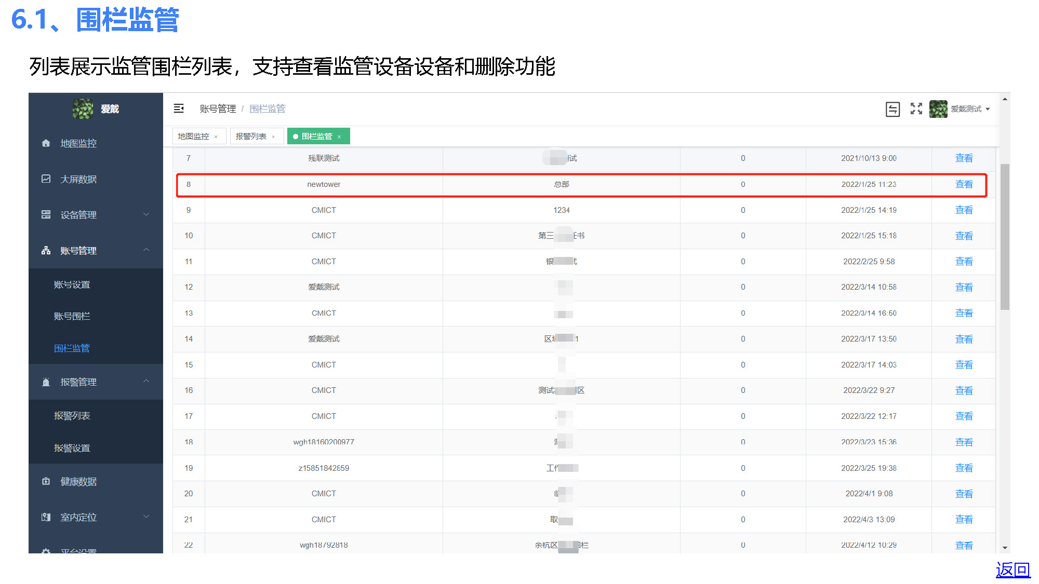Click the home icon beside 地图监控
The image size is (1039, 584).
coord(46,143)
